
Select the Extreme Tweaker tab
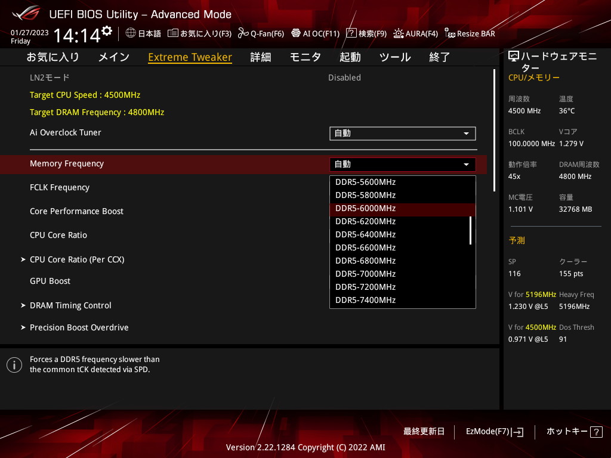click(x=190, y=57)
